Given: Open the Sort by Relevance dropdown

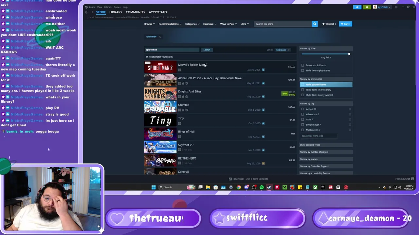Looking at the screenshot, I should (282, 50).
